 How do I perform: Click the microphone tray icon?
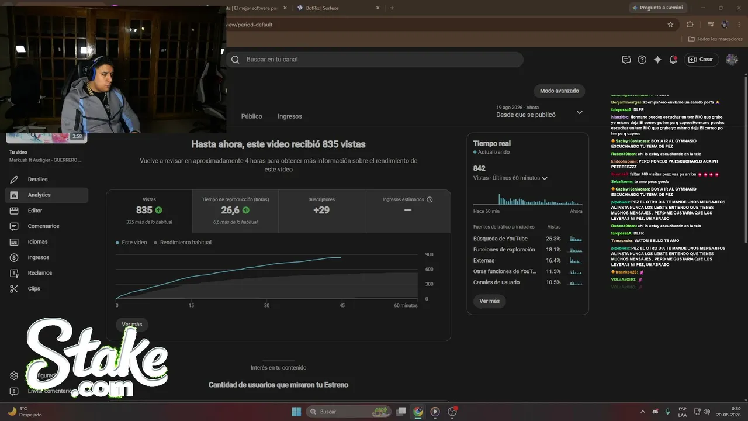[x=667, y=412]
